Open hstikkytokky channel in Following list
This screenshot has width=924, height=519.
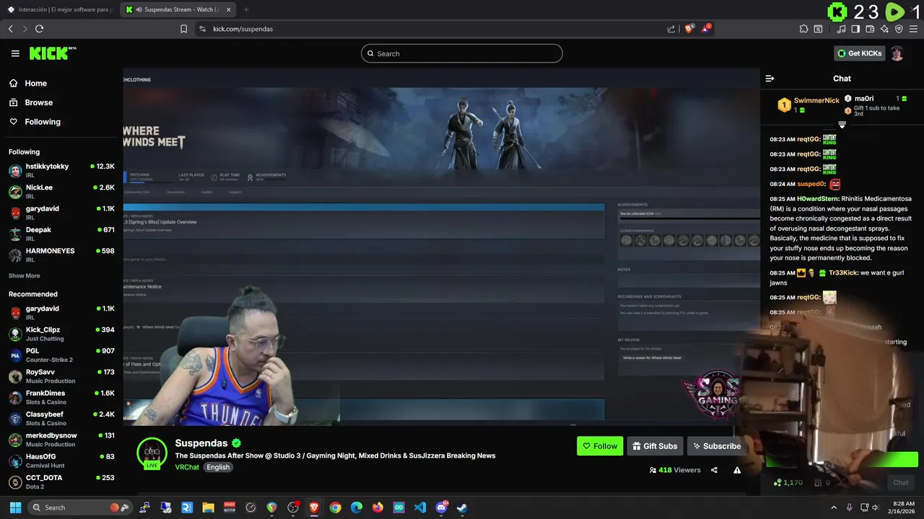[61, 170]
